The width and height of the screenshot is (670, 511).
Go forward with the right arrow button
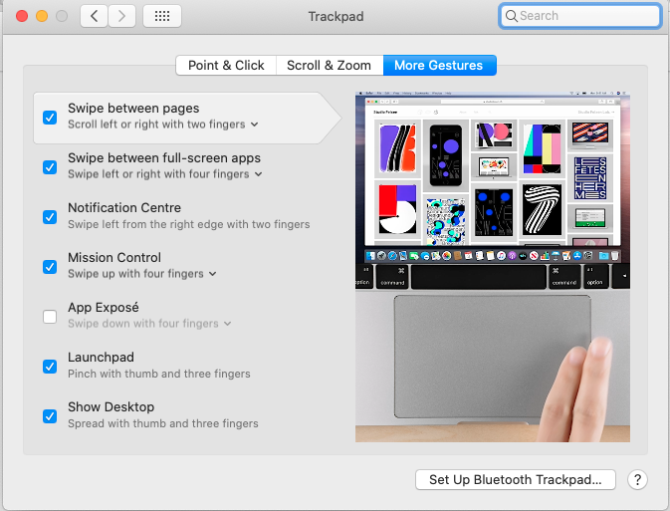pos(121,16)
